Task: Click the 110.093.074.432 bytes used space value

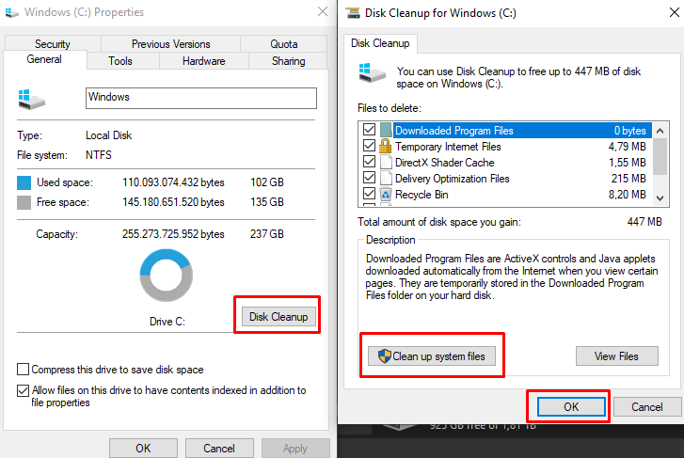Action: 173,182
